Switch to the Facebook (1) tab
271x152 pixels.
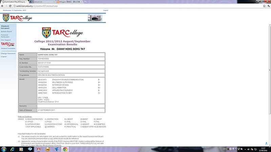(42, 2)
